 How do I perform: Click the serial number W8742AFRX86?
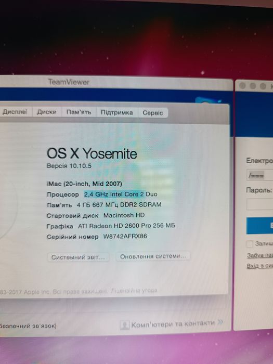pos(125,236)
